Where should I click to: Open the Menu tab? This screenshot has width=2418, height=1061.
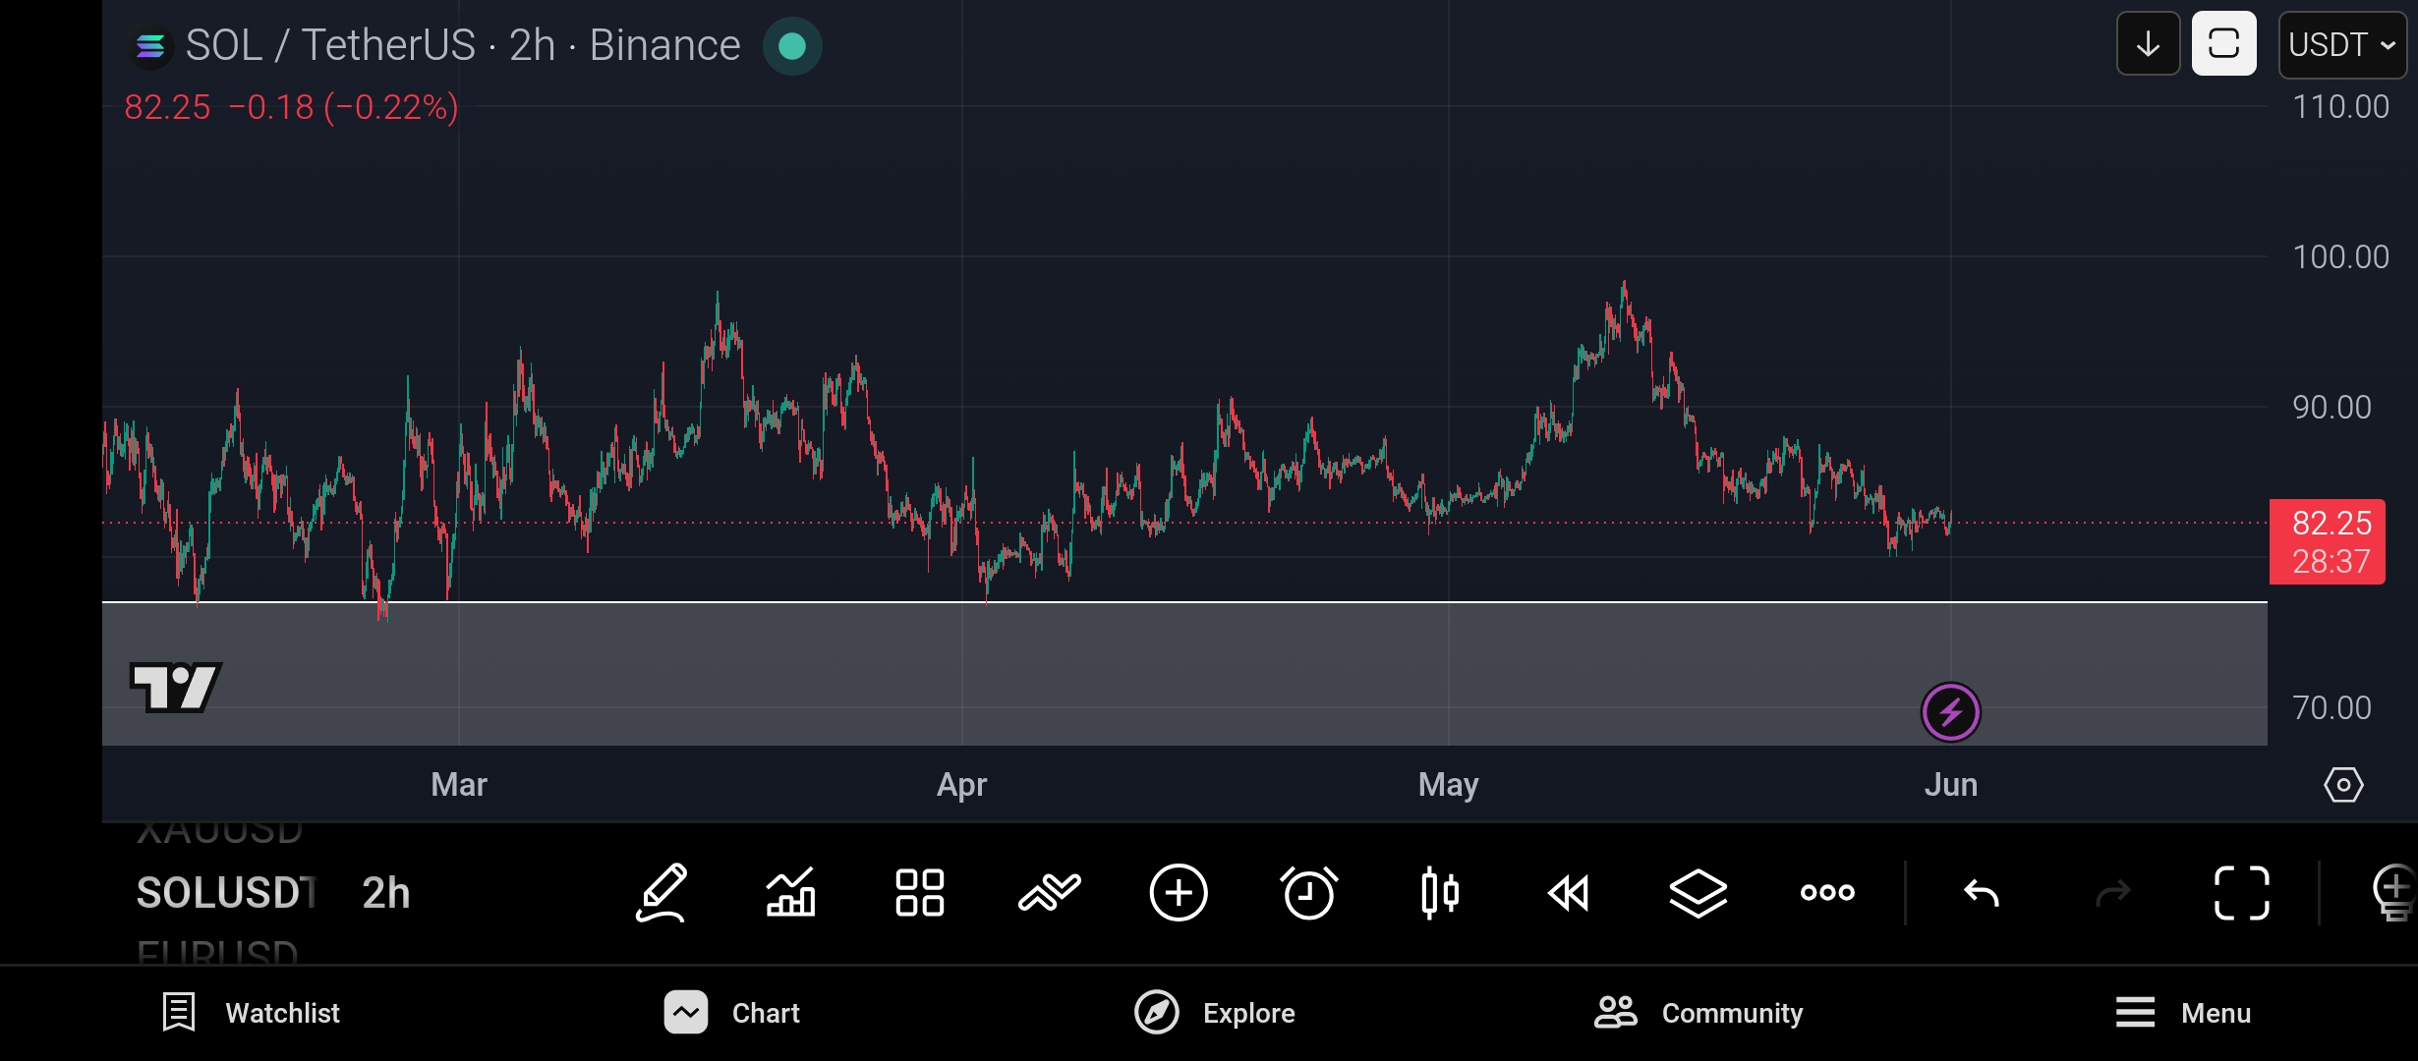pyautogui.click(x=2183, y=1013)
